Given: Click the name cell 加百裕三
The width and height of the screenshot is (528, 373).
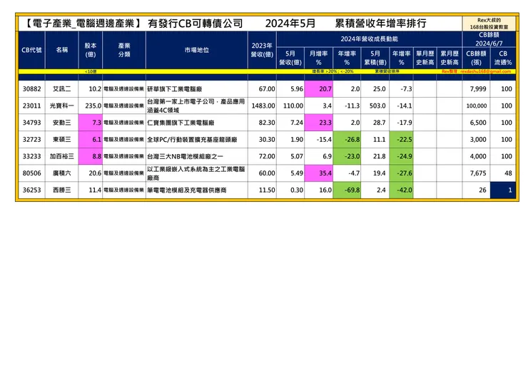Looking at the screenshot, I should point(61,156).
